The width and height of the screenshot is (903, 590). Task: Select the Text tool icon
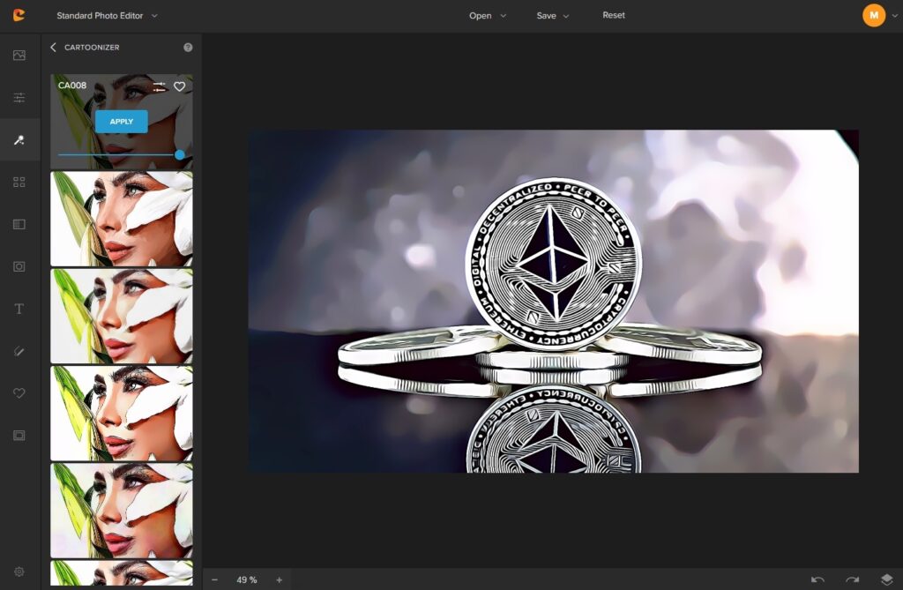click(x=19, y=309)
